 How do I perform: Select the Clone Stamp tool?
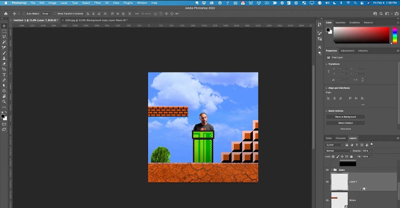click(x=4, y=58)
